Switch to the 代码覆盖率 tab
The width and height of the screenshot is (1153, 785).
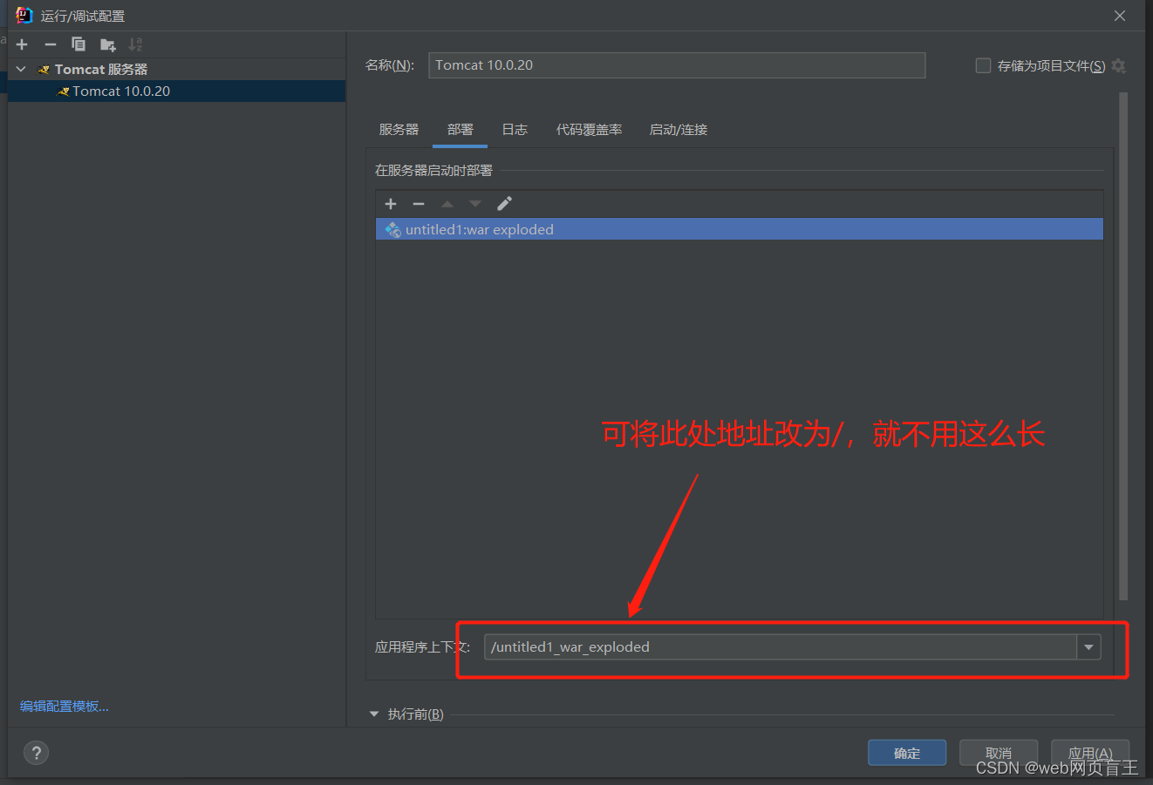click(x=590, y=130)
